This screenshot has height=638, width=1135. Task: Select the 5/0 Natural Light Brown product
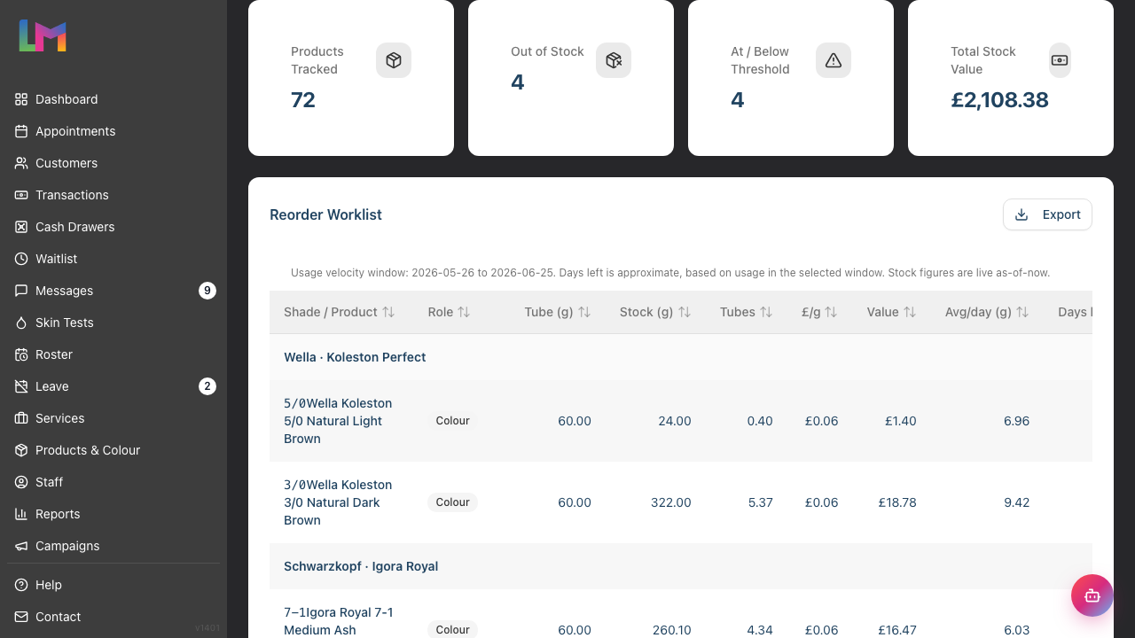coord(338,421)
